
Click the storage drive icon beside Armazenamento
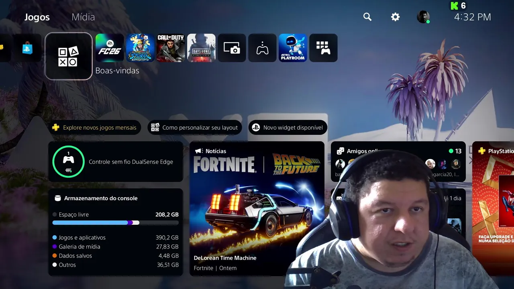pyautogui.click(x=57, y=198)
